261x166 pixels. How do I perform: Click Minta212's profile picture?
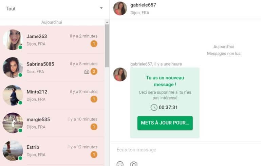click(13, 95)
